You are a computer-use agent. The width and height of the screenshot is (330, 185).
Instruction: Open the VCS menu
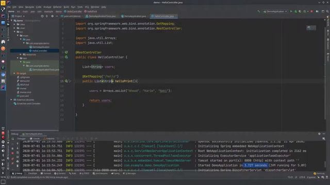tap(87, 7)
